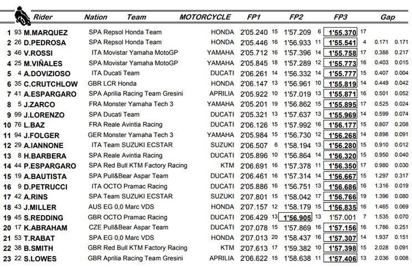Click Marquez's boxed FP3 time 1'55.370
Viewport: 412px width, 267px height.
click(340, 32)
